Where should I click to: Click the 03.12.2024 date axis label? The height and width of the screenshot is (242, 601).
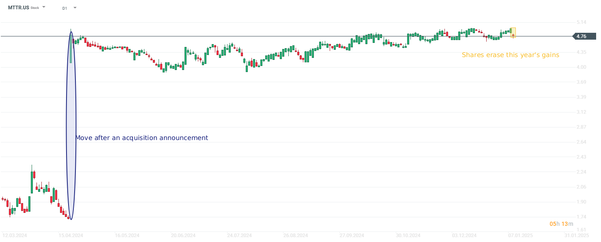pos(464,235)
